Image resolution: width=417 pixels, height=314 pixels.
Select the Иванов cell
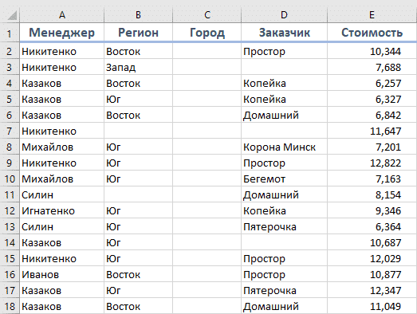point(61,274)
